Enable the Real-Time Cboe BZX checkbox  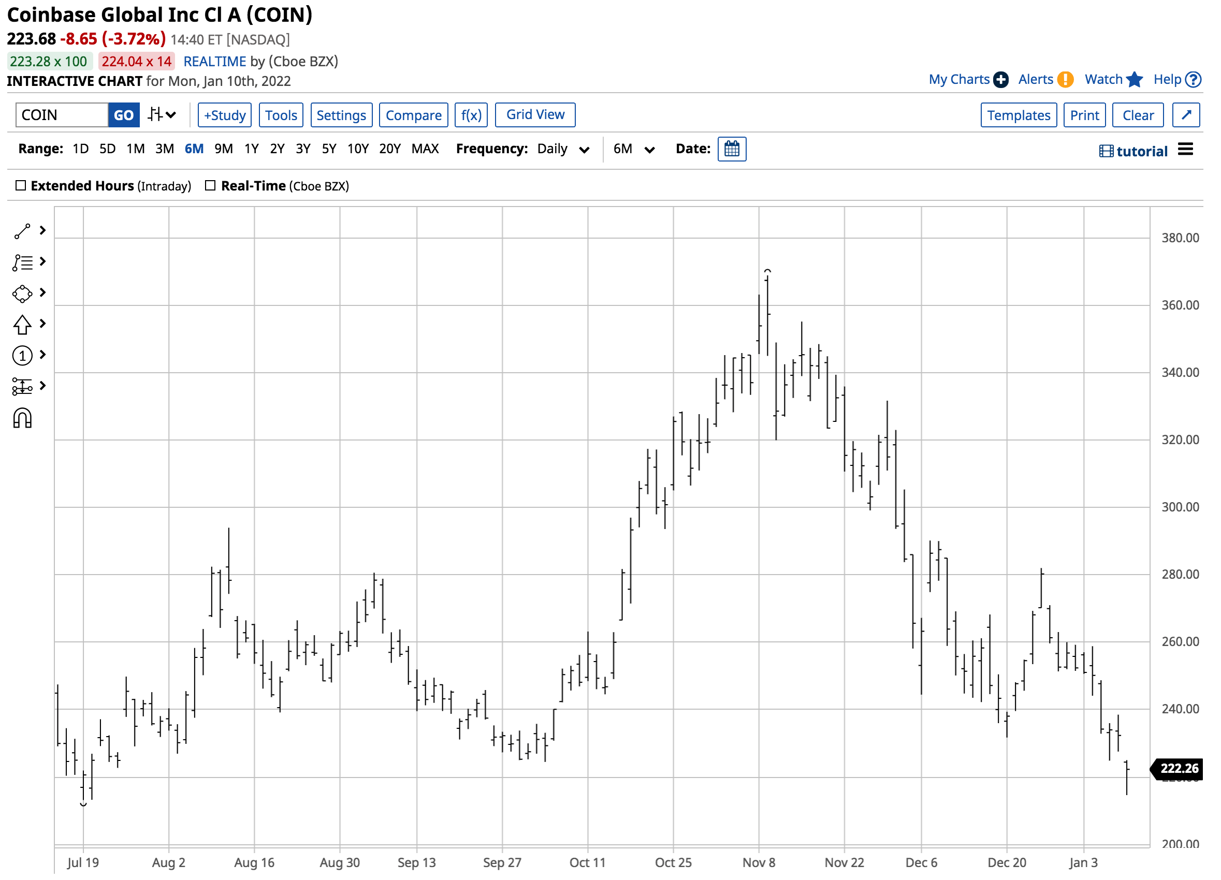click(211, 186)
